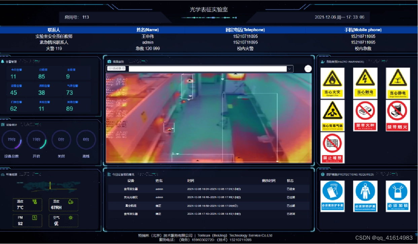Select the 未处理 count 9
Screen dimensions: 418x244
click(68, 77)
